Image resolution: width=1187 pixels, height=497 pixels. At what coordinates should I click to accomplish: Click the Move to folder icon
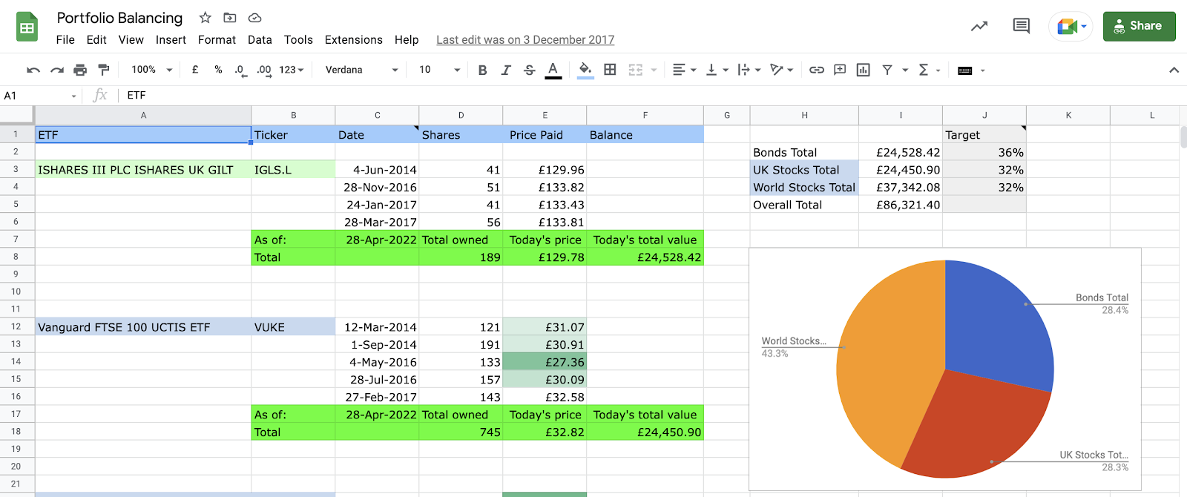pos(230,18)
